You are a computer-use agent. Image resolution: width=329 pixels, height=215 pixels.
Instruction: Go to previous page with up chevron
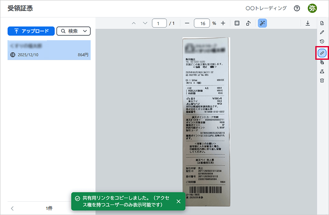click(x=134, y=23)
